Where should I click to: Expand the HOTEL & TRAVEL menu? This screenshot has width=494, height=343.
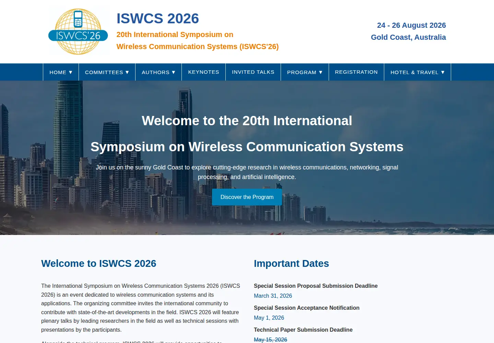pyautogui.click(x=417, y=72)
